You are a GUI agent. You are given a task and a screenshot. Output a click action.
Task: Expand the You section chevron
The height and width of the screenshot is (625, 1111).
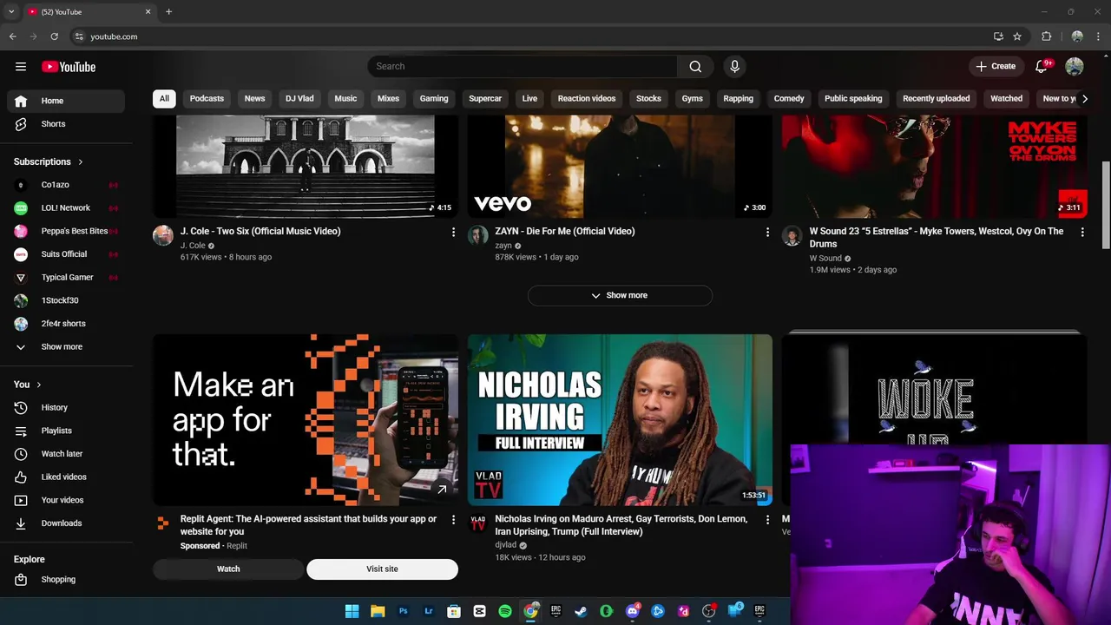click(x=38, y=385)
